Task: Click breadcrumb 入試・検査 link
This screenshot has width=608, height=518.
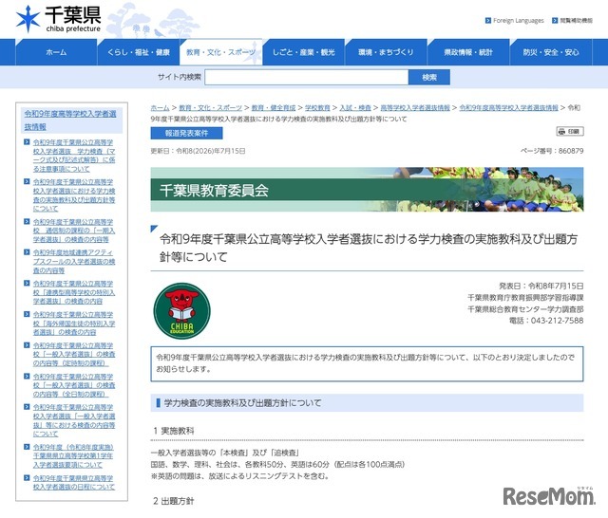Action: (x=355, y=107)
